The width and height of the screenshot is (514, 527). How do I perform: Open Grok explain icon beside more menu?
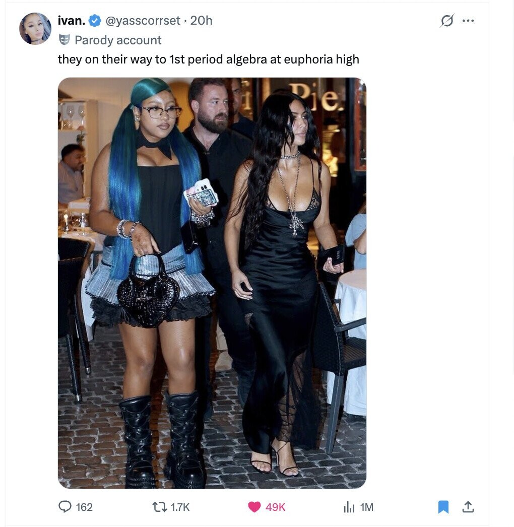[447, 21]
